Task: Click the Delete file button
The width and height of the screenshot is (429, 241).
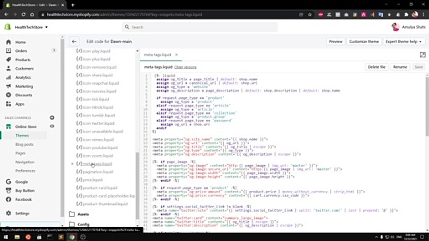Action: 377,67
